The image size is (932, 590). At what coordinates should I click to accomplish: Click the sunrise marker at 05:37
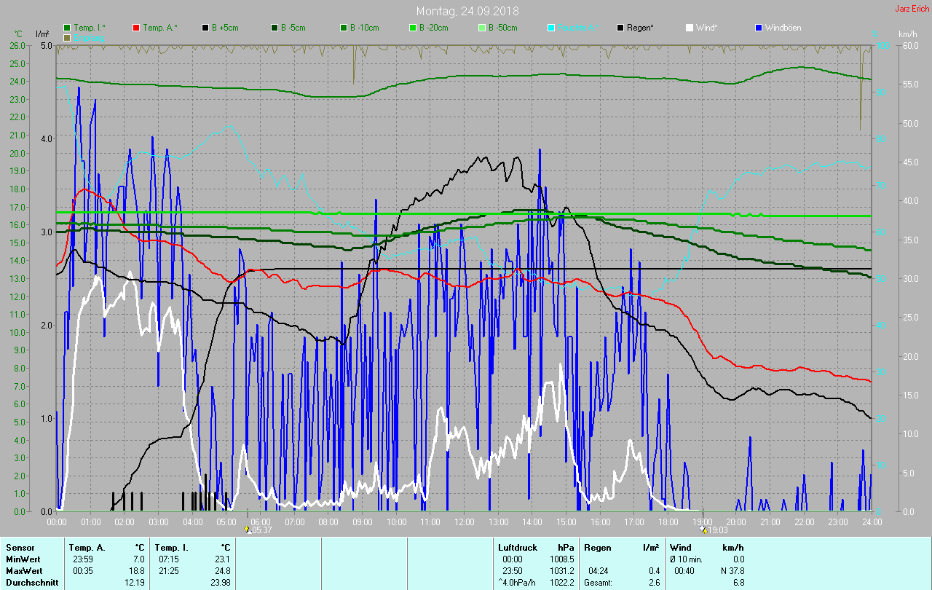tap(248, 530)
